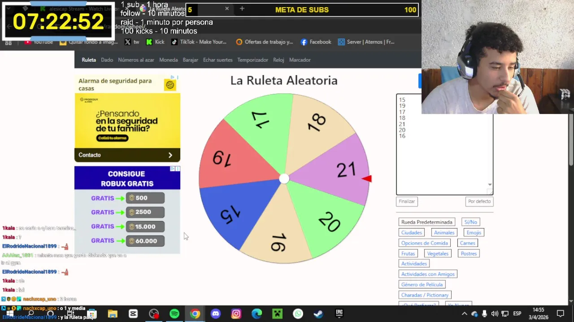574x322 pixels.
Task: Open the Marcador nav item
Action: pos(300,60)
